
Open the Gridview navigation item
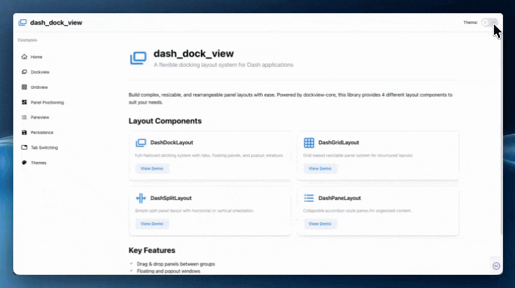click(x=39, y=87)
